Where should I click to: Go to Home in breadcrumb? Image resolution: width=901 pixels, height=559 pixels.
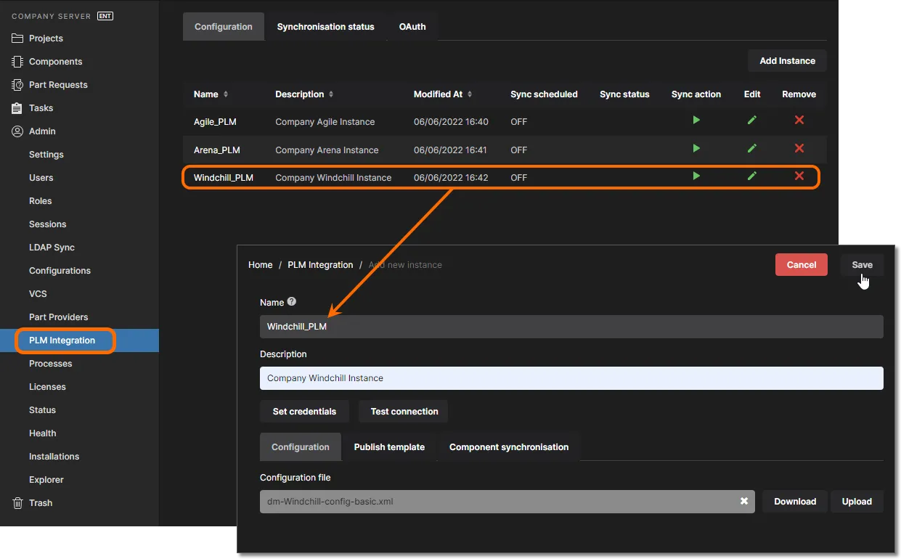coord(261,265)
